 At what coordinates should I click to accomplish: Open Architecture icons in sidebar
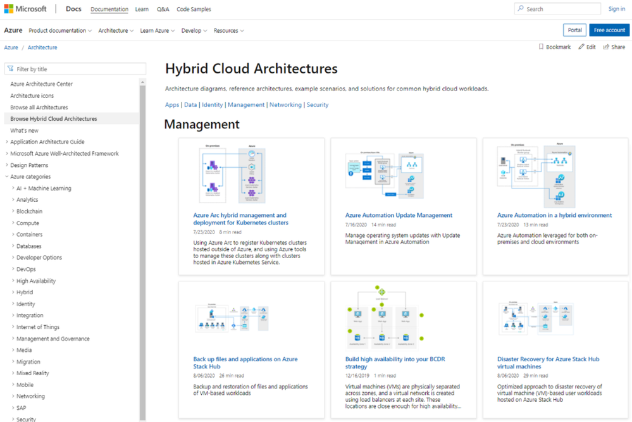pos(32,96)
